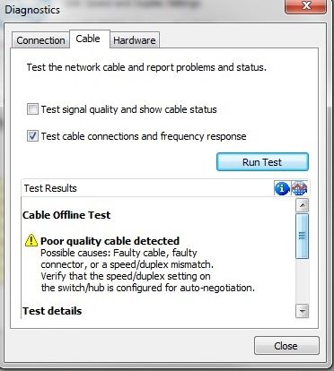Uncheck Test cable connections and frequency response
334x371 pixels.
point(32,136)
